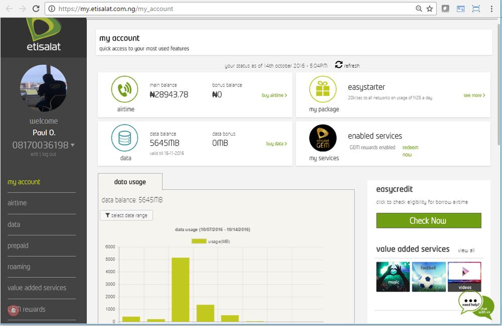The image size is (502, 326).
Task: Click the zoom magnifier icon in address bar
Action: click(419, 9)
